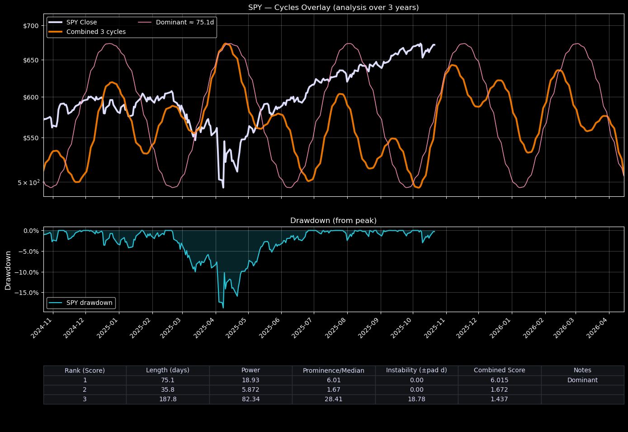Click the 'Combined Score' table header
Viewport: 628px width, 432px height.
pyautogui.click(x=500, y=370)
